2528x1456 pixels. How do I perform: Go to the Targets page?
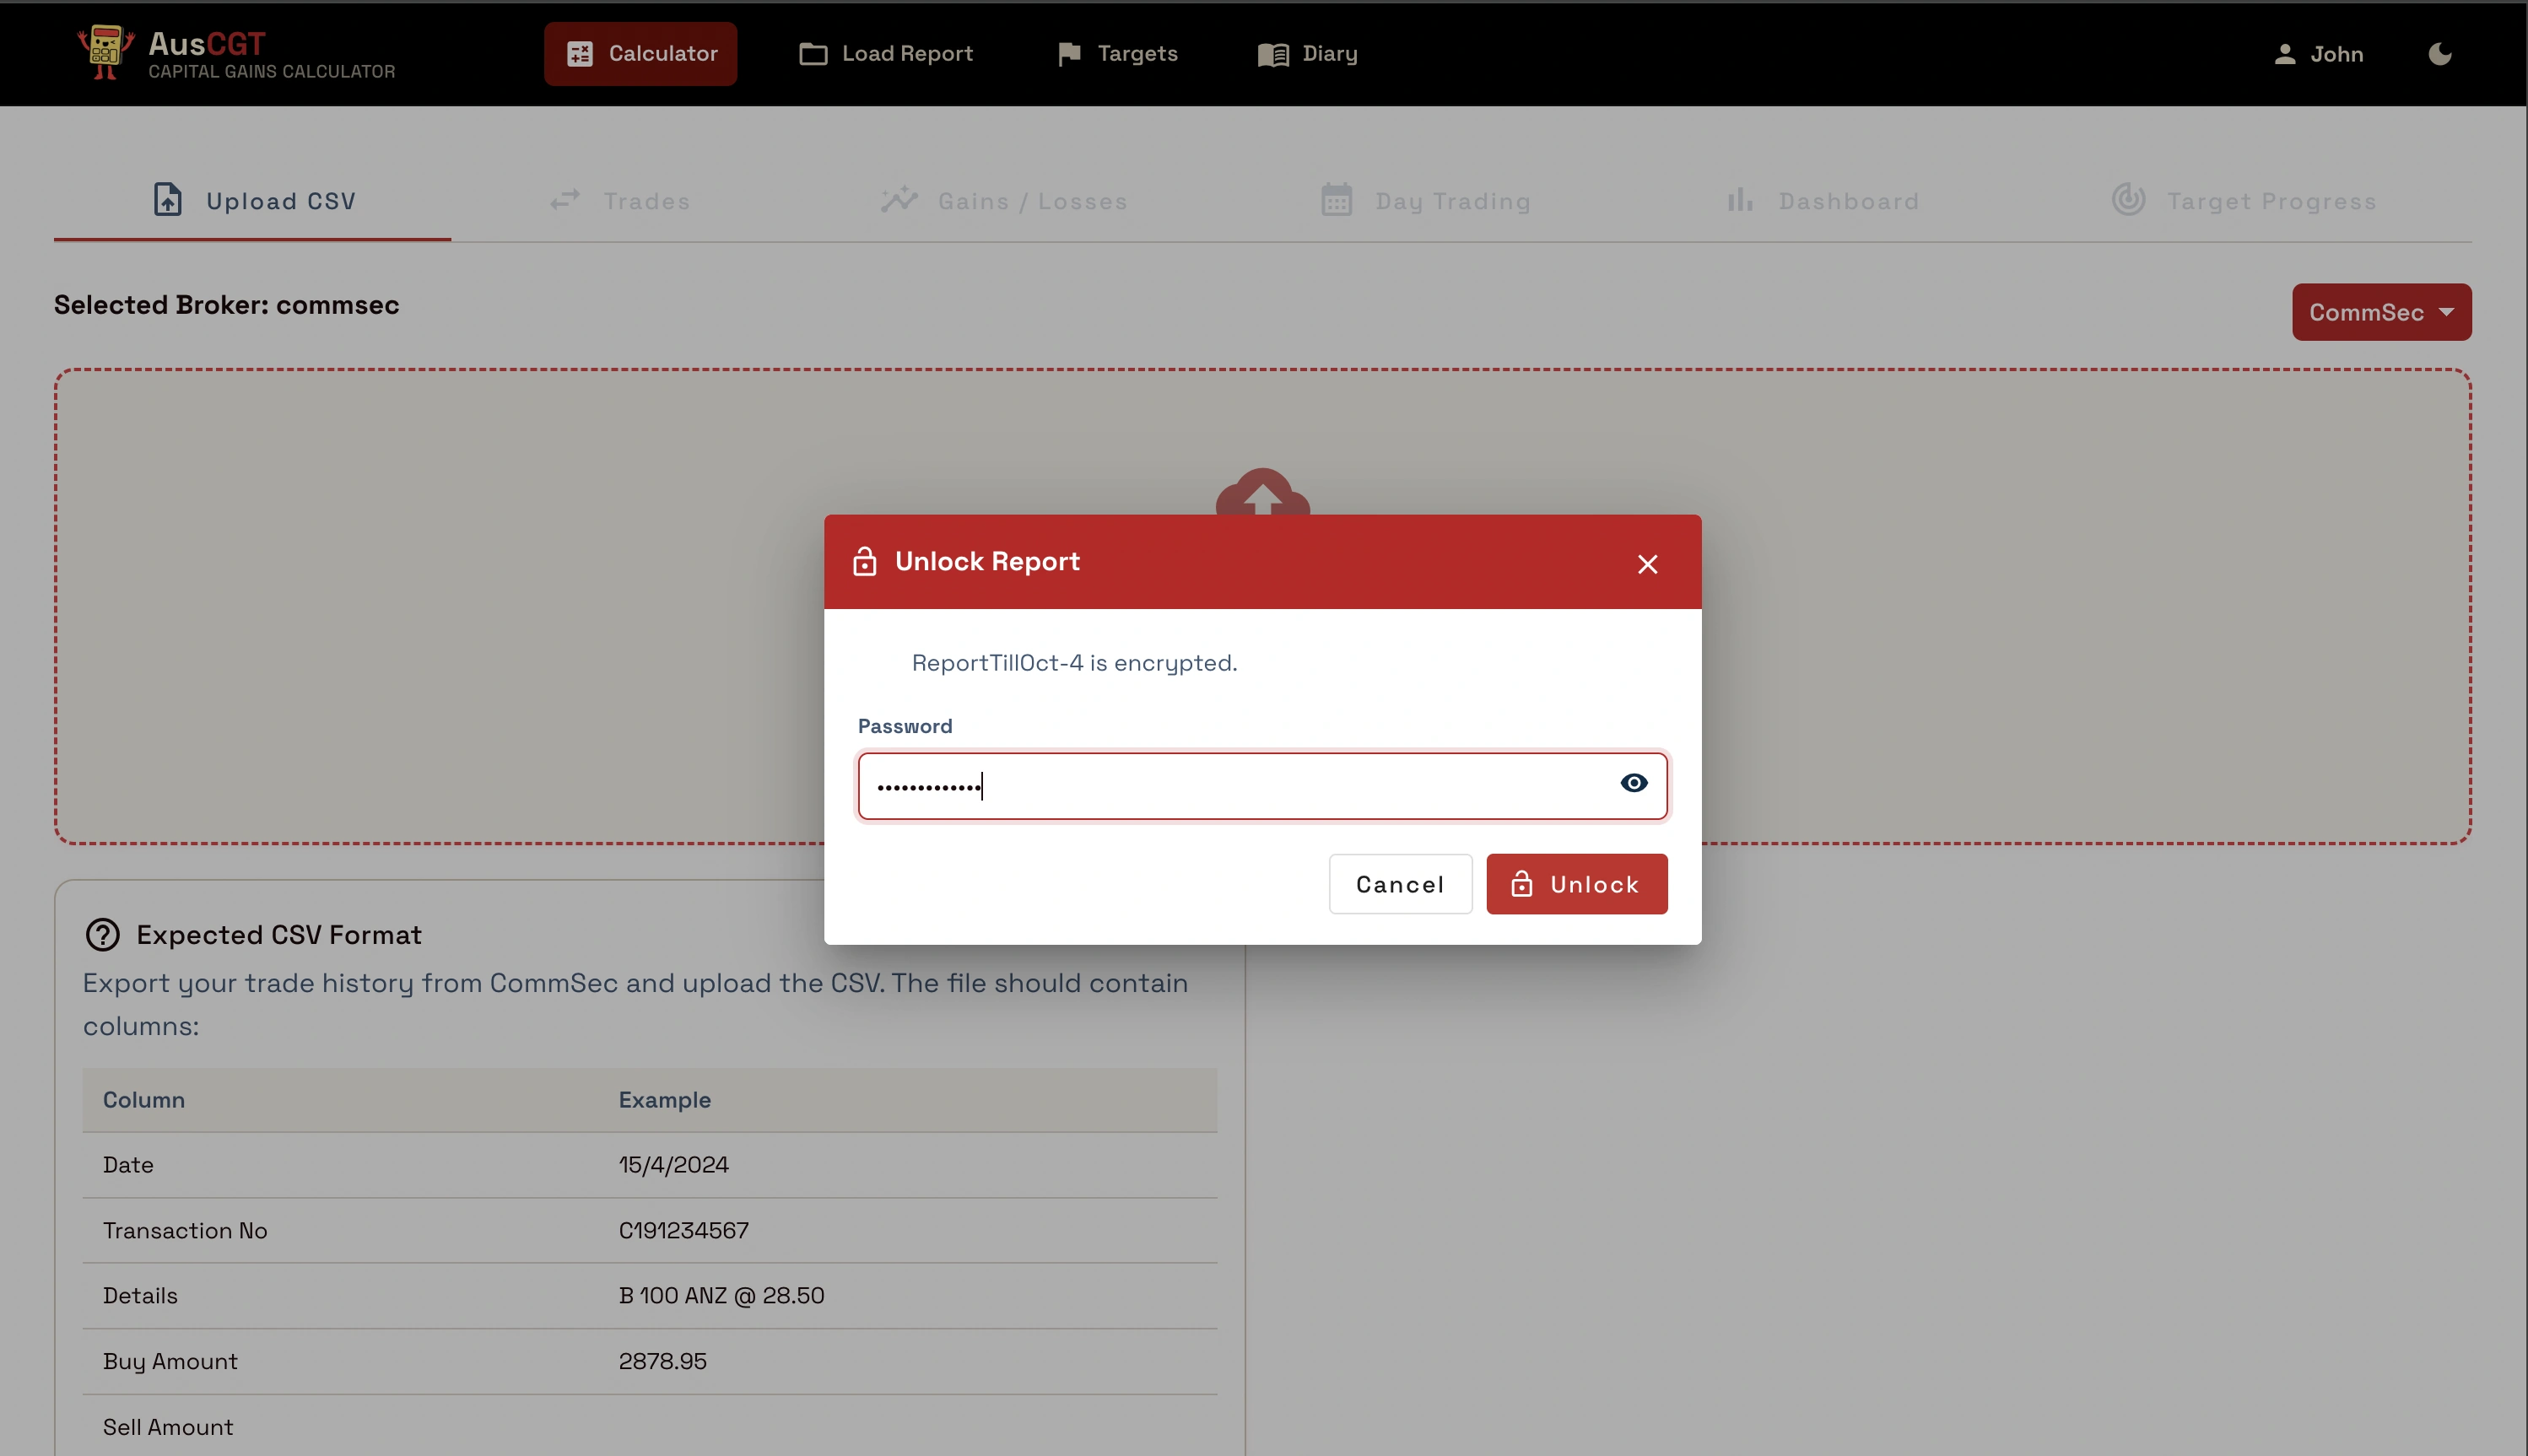pyautogui.click(x=1117, y=54)
